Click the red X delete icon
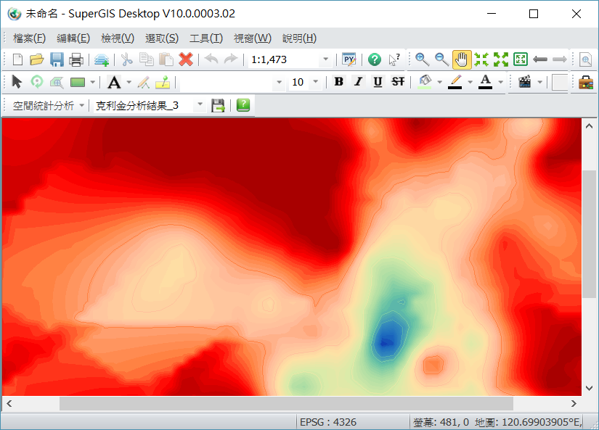Viewport: 599px width, 430px height. pos(186,59)
